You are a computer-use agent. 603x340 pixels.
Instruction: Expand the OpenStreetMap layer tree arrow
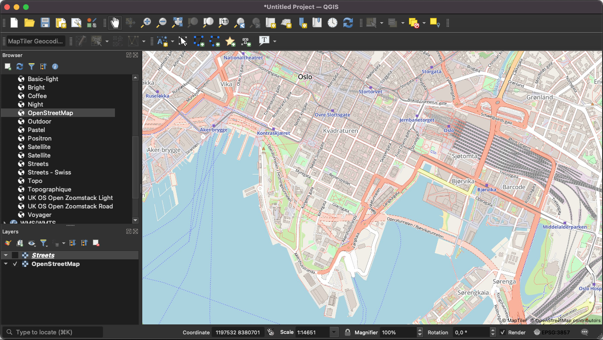(x=6, y=264)
